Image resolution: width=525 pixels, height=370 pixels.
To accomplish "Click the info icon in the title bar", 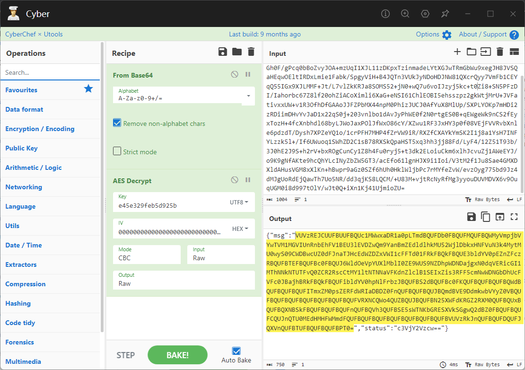I will pos(385,14).
